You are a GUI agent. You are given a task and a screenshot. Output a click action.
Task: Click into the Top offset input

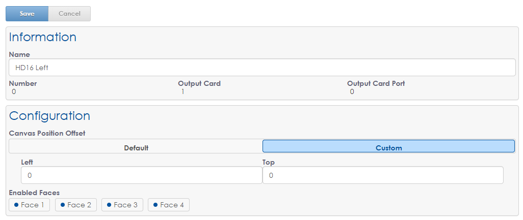(383, 175)
